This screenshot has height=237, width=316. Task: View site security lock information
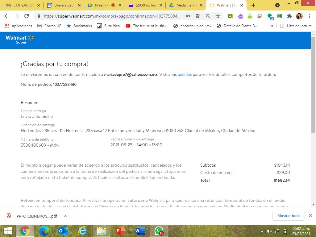pyautogui.click(x=39, y=16)
